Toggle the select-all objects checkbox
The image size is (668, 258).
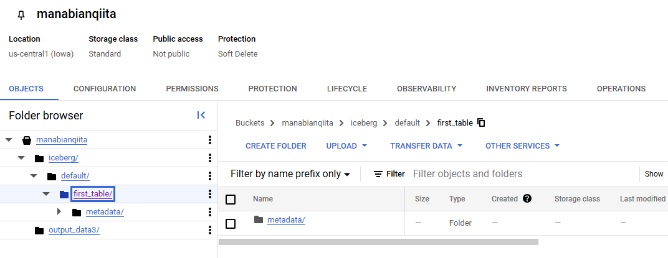pos(231,200)
